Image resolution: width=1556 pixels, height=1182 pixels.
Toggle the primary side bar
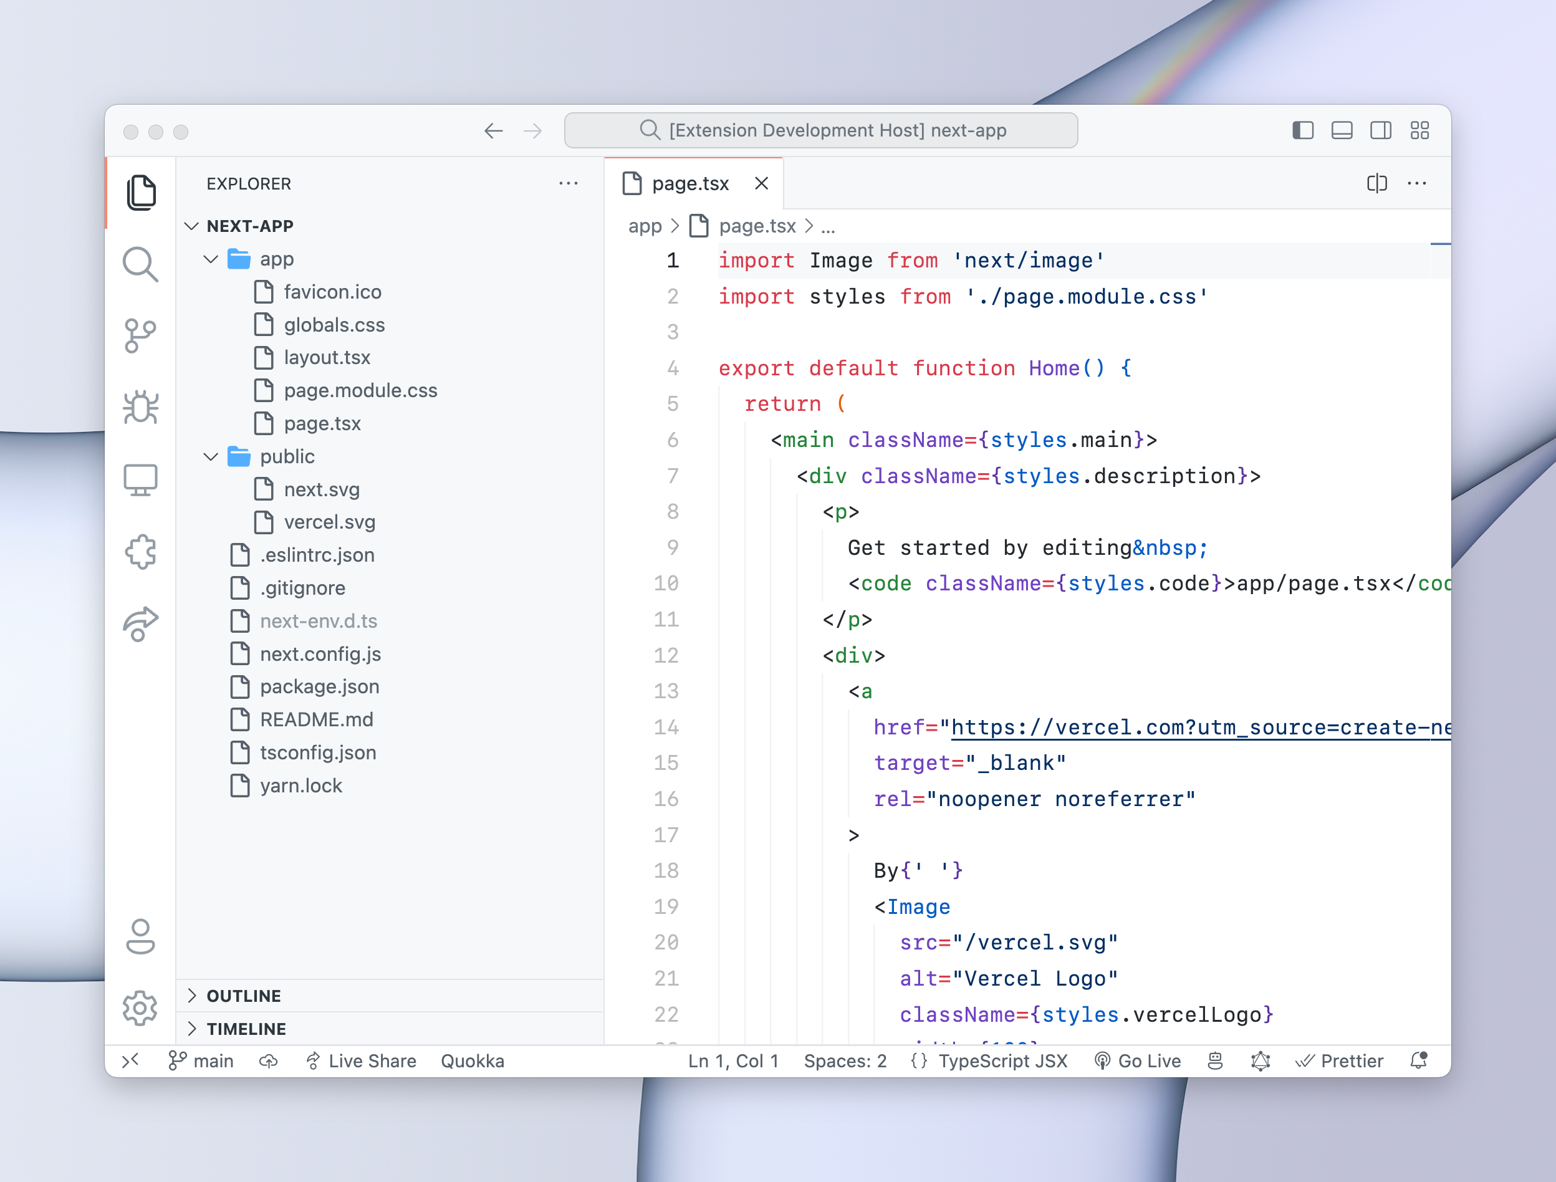click(x=1303, y=130)
